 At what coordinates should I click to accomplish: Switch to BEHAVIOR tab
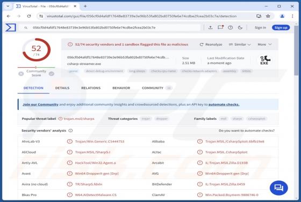click(x=121, y=88)
